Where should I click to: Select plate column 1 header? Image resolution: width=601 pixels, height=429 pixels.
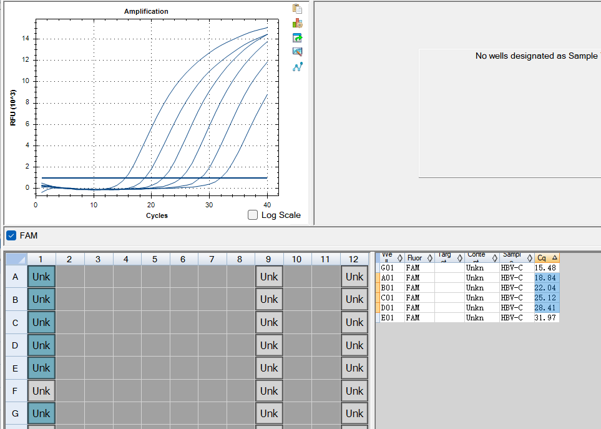pyautogui.click(x=41, y=259)
